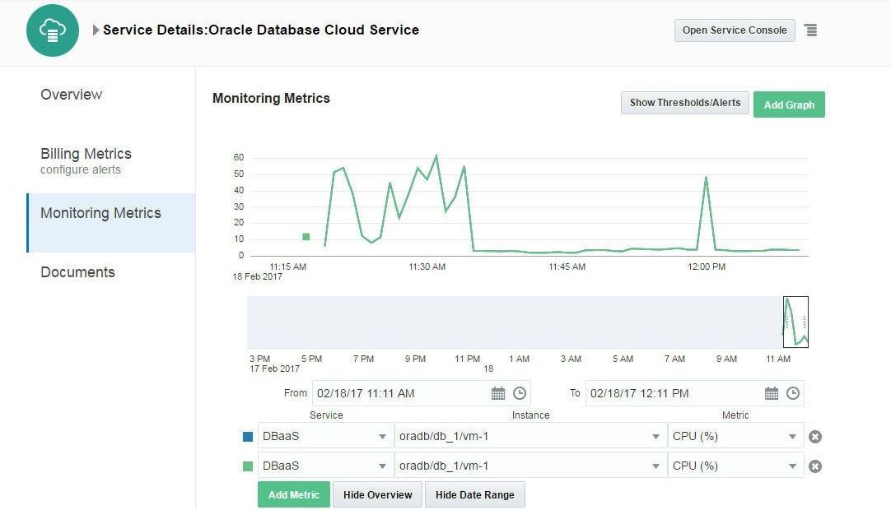The width and height of the screenshot is (891, 510).
Task: Click the configure alerts link
Action: tap(81, 169)
